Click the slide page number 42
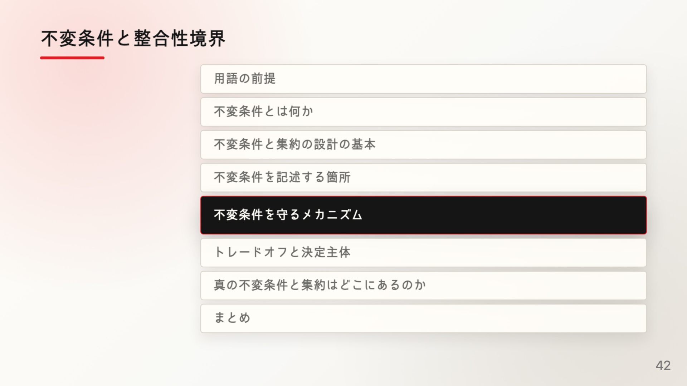687x386 pixels. [663, 365]
